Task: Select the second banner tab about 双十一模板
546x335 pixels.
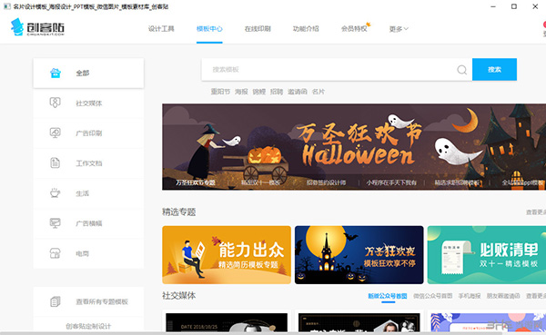Action: [261, 182]
